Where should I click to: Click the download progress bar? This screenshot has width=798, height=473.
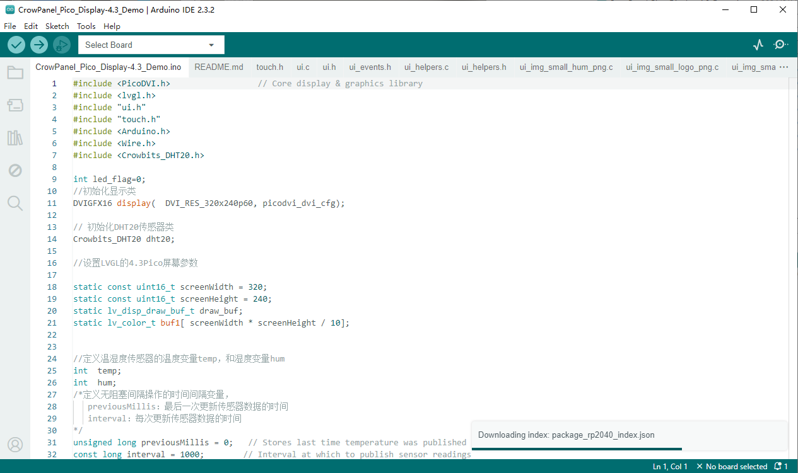coord(577,449)
